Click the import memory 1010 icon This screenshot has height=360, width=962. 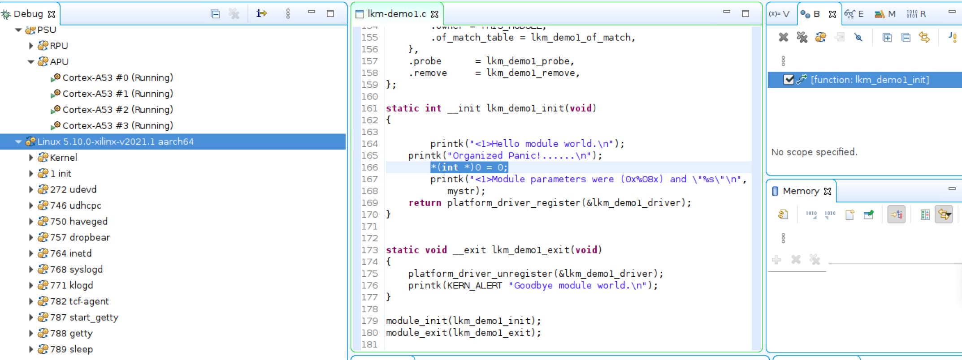pos(811,214)
